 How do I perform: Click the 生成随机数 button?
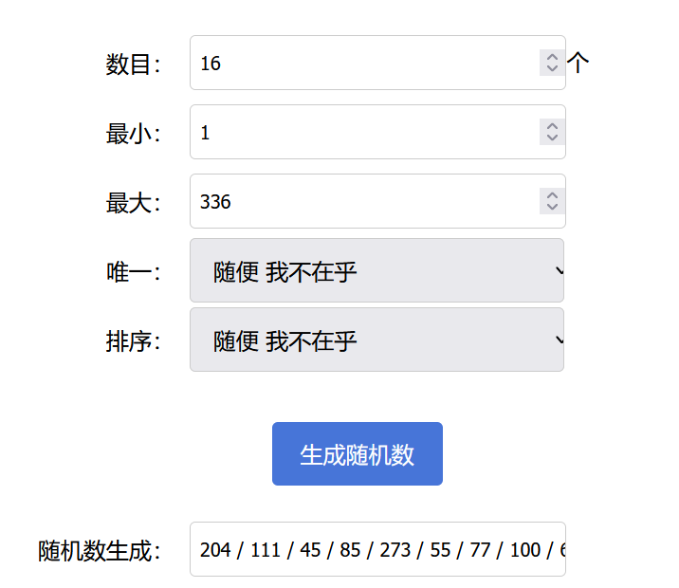coord(357,454)
